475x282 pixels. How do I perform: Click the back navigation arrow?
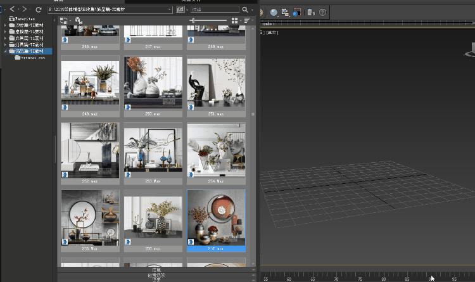12,10
